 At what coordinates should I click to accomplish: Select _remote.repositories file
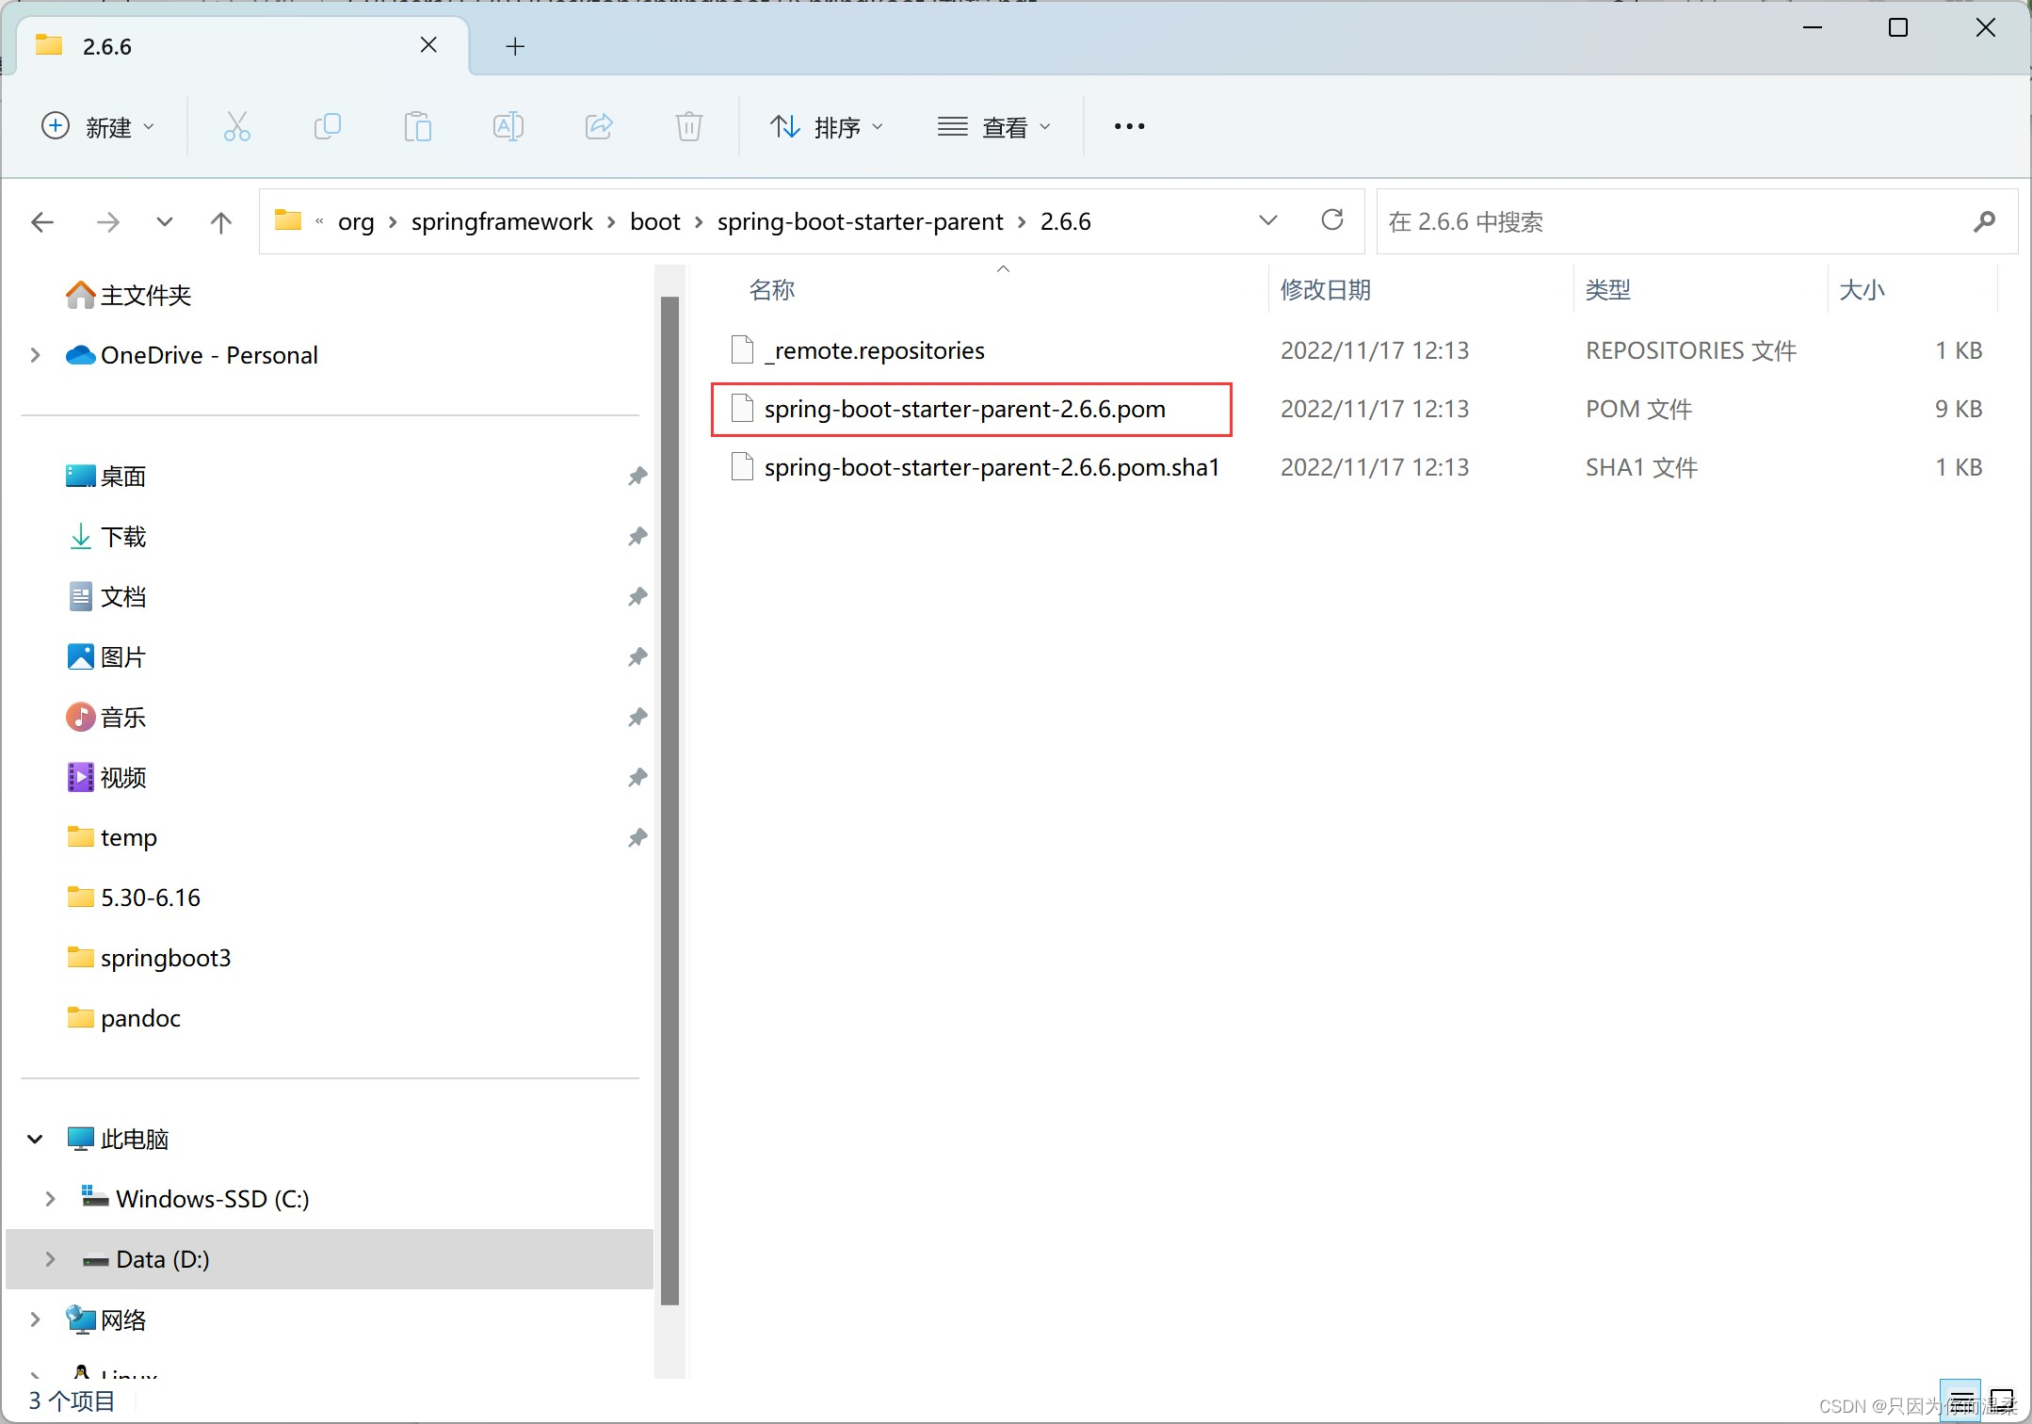875,350
